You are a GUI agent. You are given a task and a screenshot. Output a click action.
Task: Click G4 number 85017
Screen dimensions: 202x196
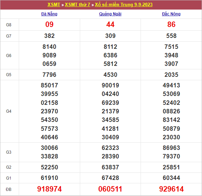(x=49, y=85)
